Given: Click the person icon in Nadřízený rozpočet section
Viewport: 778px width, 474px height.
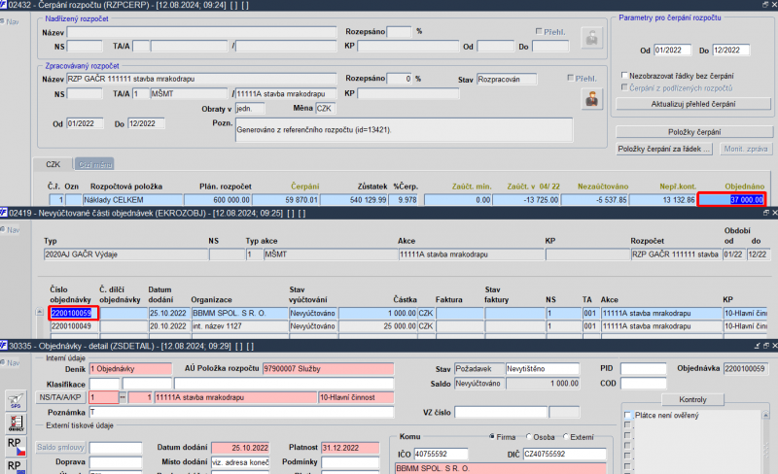Looking at the screenshot, I should coord(592,38).
